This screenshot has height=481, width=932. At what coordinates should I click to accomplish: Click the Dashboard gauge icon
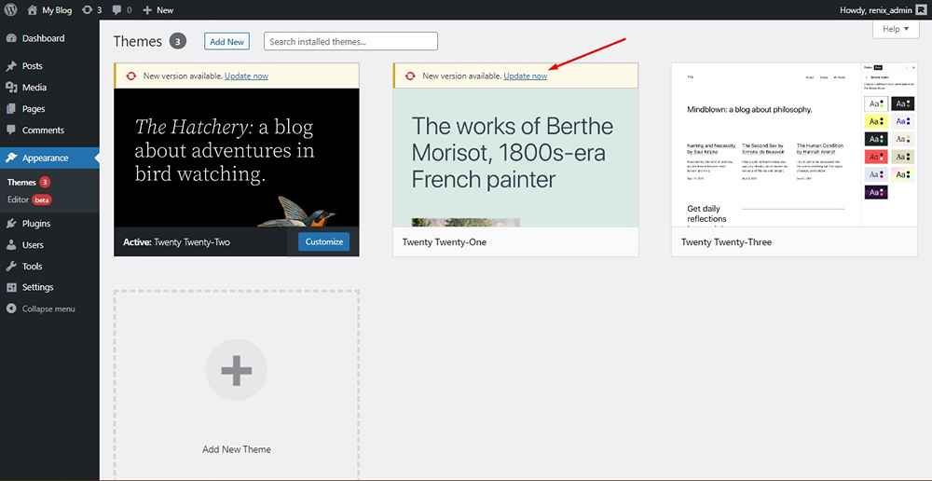[10, 38]
